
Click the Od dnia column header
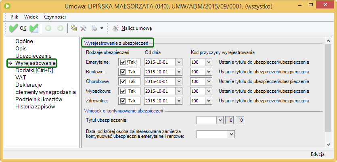[x=153, y=52]
